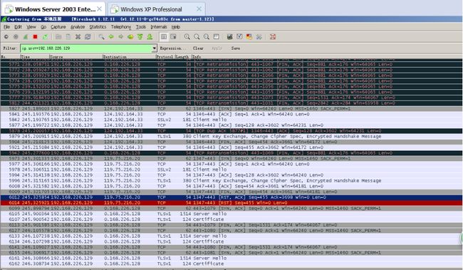The image size is (463, 270).
Task: Open the capture interfaces list icon
Action: tap(6, 37)
